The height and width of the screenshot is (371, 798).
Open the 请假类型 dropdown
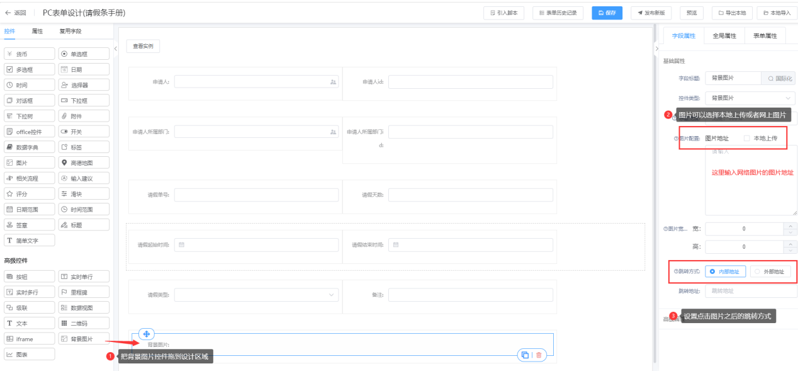(x=256, y=295)
